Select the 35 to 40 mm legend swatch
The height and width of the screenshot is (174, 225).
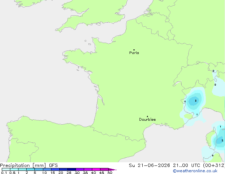88,169
